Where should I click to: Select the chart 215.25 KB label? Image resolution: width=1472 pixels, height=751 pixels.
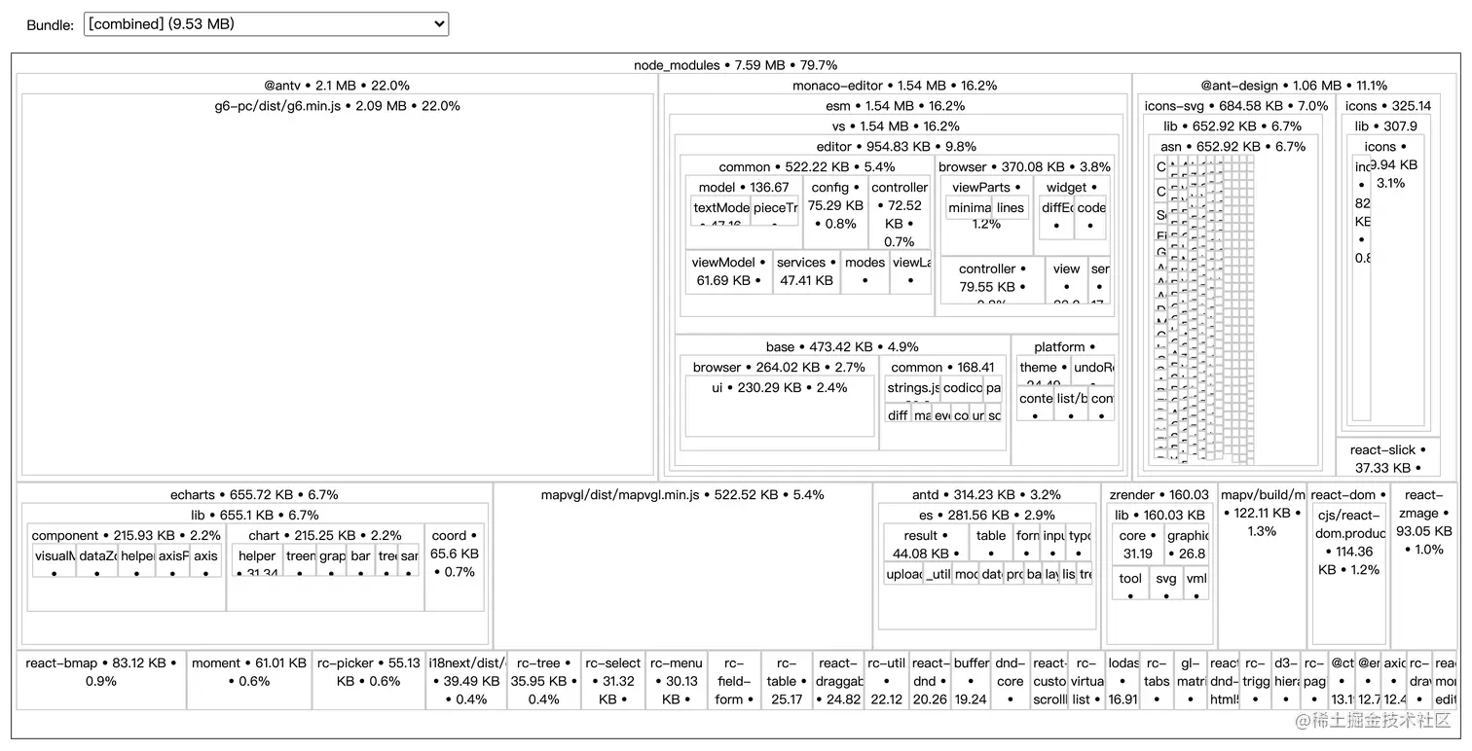[x=325, y=536]
